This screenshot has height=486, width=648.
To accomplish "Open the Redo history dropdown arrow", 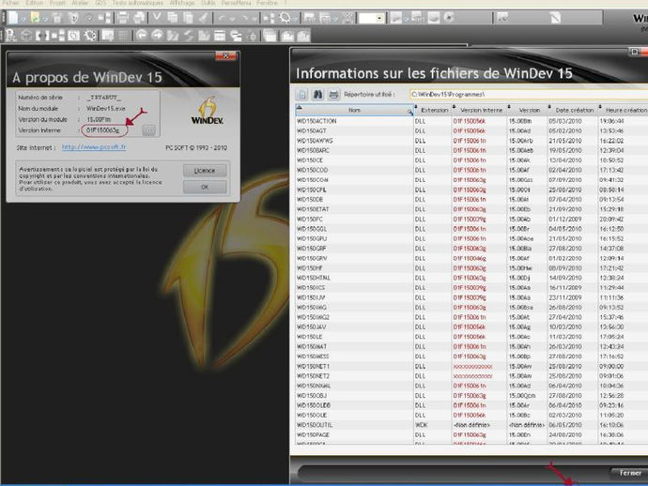I will (x=255, y=19).
